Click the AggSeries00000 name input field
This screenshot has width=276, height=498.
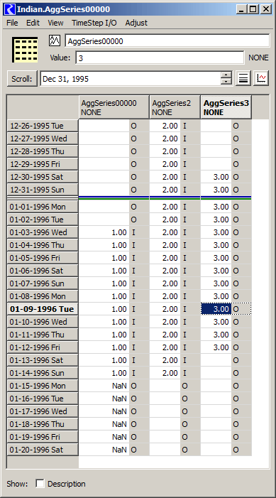click(x=167, y=41)
